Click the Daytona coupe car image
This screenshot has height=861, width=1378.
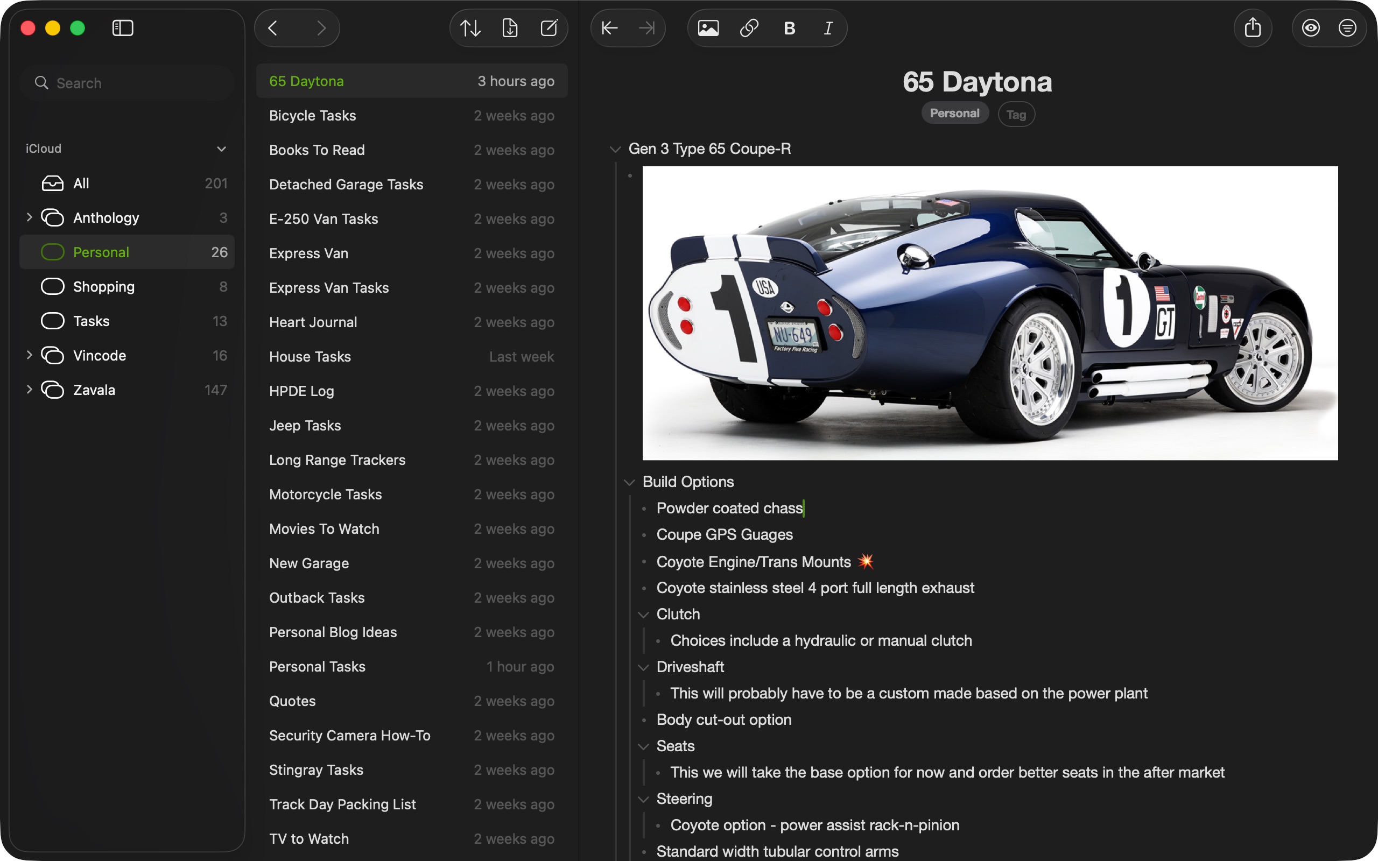coord(990,313)
